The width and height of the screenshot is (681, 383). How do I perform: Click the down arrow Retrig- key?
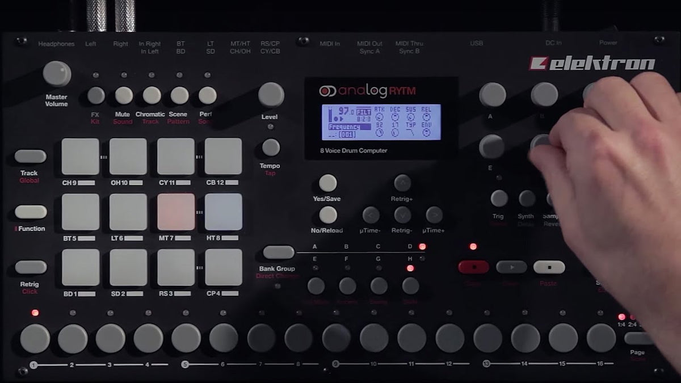point(402,215)
